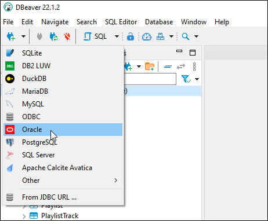Screen dimensions: 268x221
Task: Open the Navigate menu
Action: coord(55,22)
